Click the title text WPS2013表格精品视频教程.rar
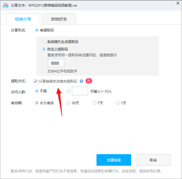 [x=53, y=5]
